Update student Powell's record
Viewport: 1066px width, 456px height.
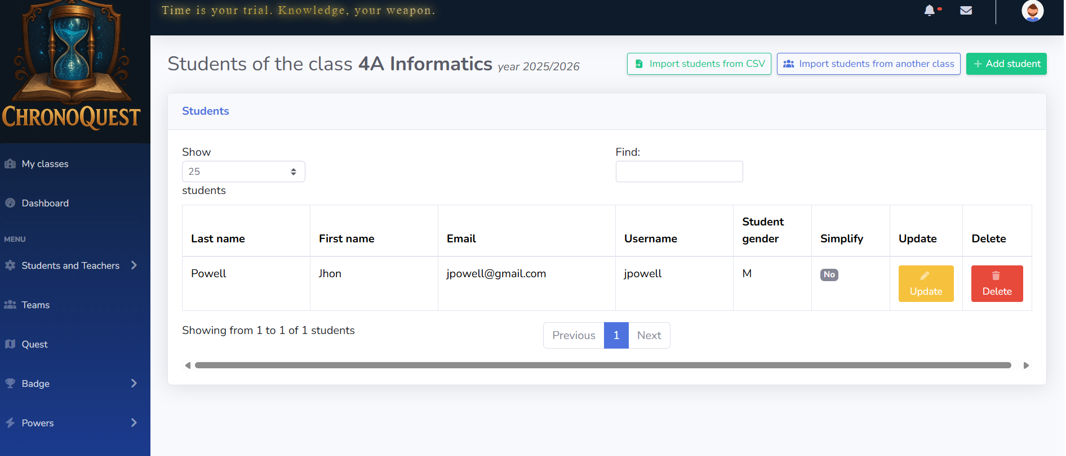click(x=926, y=284)
